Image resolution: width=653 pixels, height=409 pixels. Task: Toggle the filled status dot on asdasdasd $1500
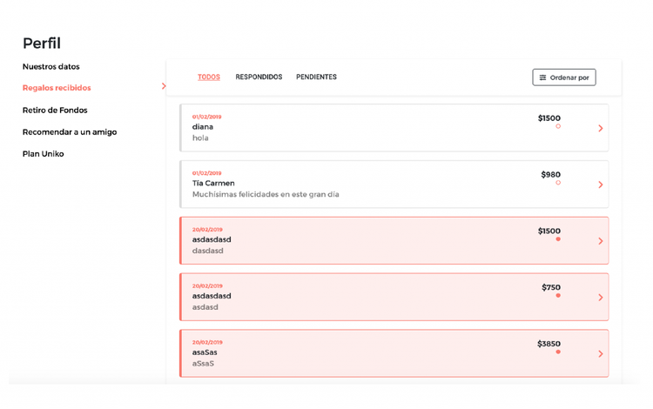[x=558, y=239]
